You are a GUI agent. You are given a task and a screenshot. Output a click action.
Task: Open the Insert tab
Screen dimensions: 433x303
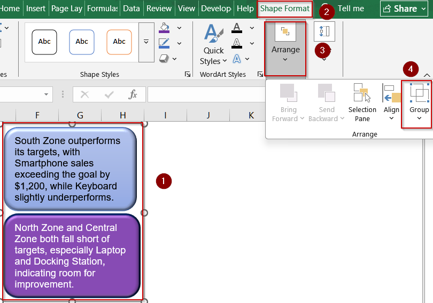(36, 9)
